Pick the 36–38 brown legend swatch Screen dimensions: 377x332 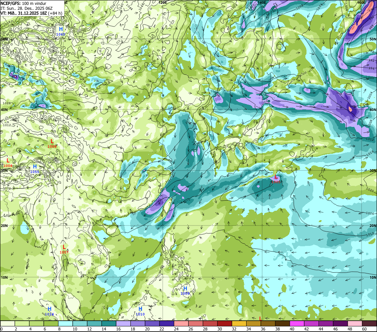tap(268, 324)
